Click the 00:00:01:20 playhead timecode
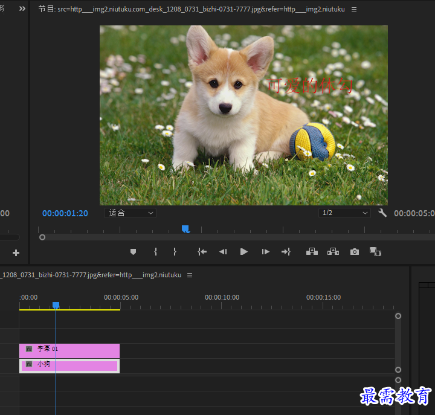This screenshot has height=415, width=435. [x=65, y=213]
